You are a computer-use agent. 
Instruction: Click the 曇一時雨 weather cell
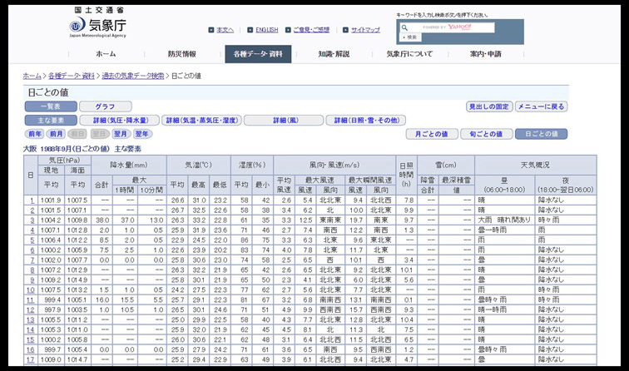(504, 230)
